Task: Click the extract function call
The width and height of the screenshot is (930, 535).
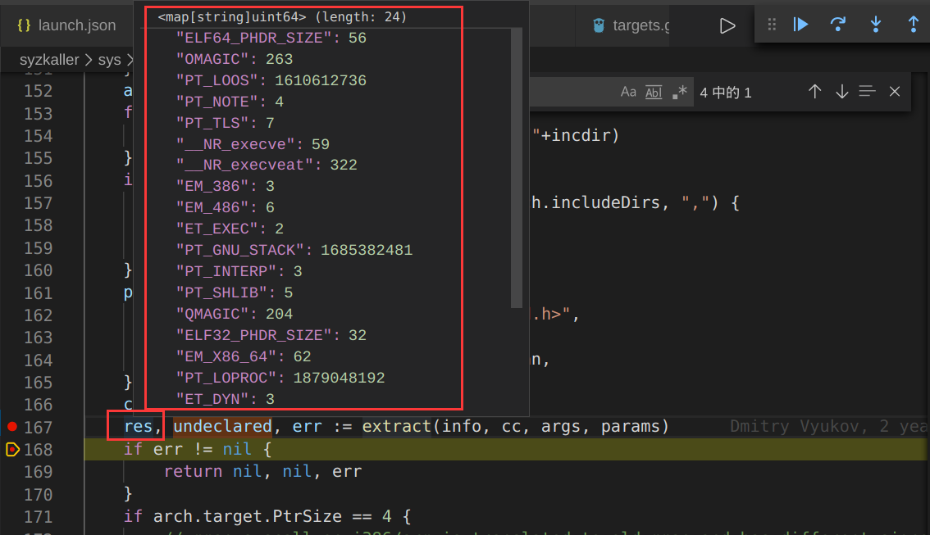Action: point(397,427)
